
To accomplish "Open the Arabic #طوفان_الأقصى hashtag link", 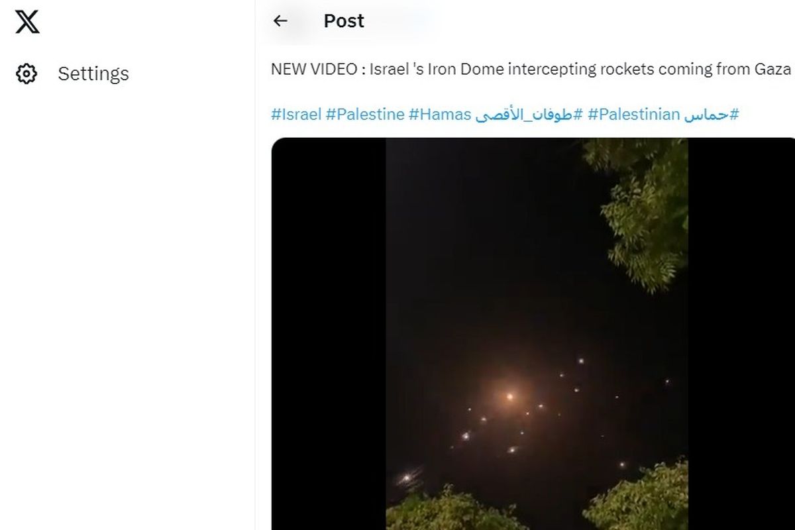I will 529,115.
